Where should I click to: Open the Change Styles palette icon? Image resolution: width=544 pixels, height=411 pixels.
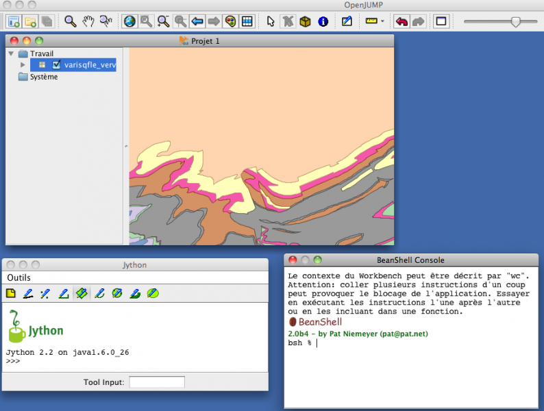(230, 21)
